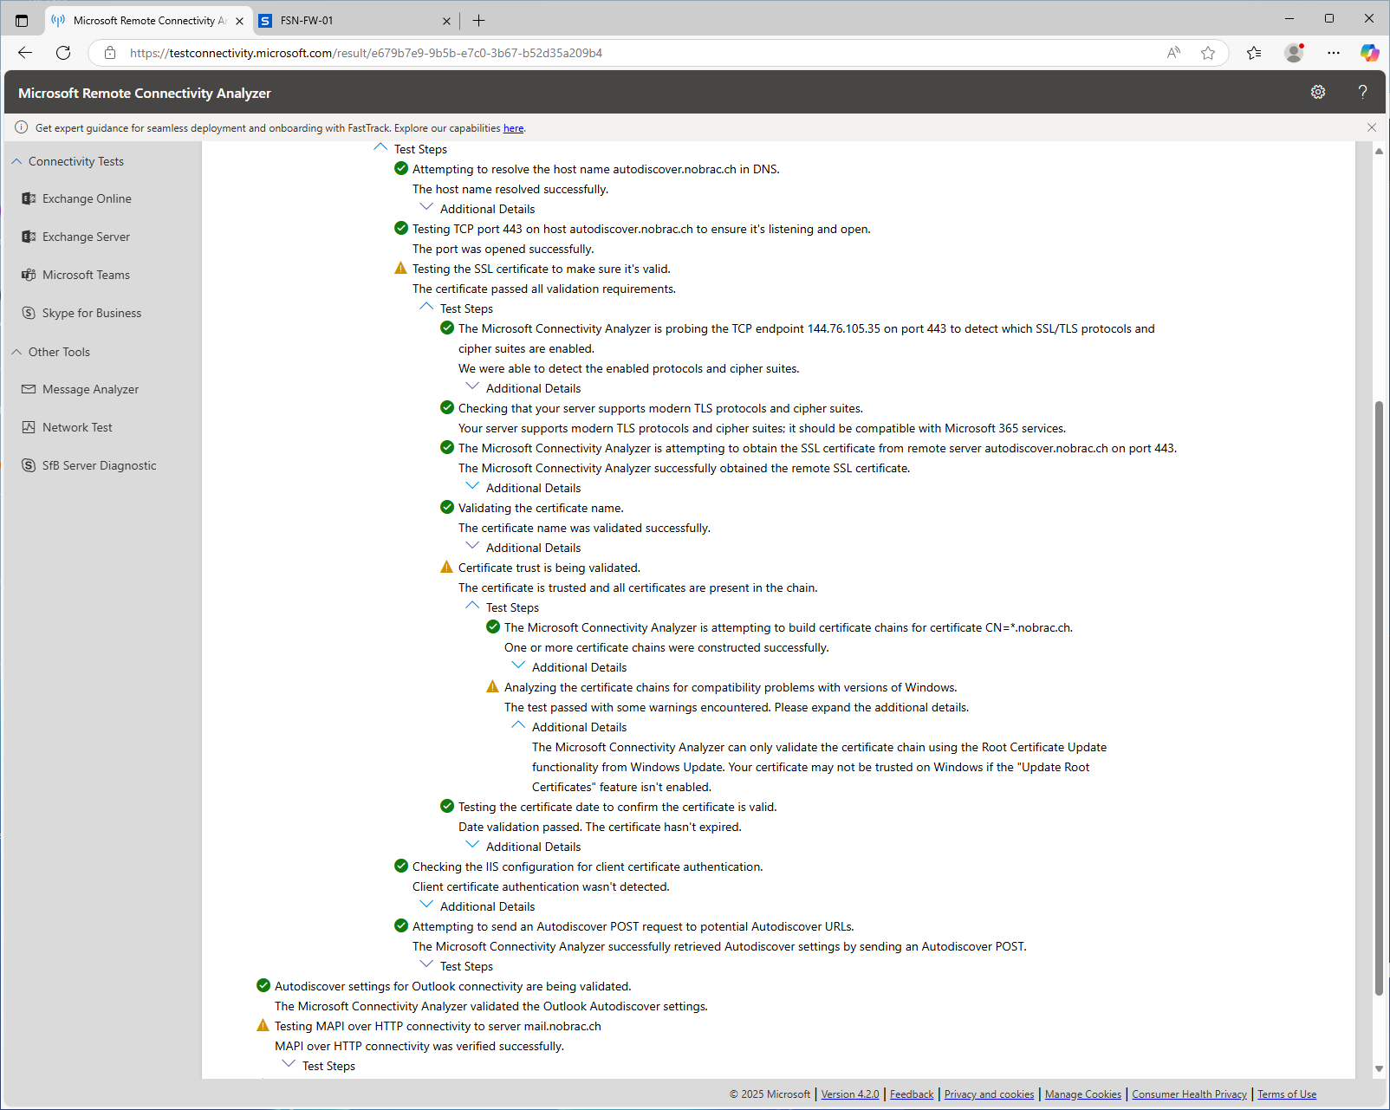Open Edge Settings and more menu
Viewport: 1390px width, 1110px height.
(x=1334, y=53)
